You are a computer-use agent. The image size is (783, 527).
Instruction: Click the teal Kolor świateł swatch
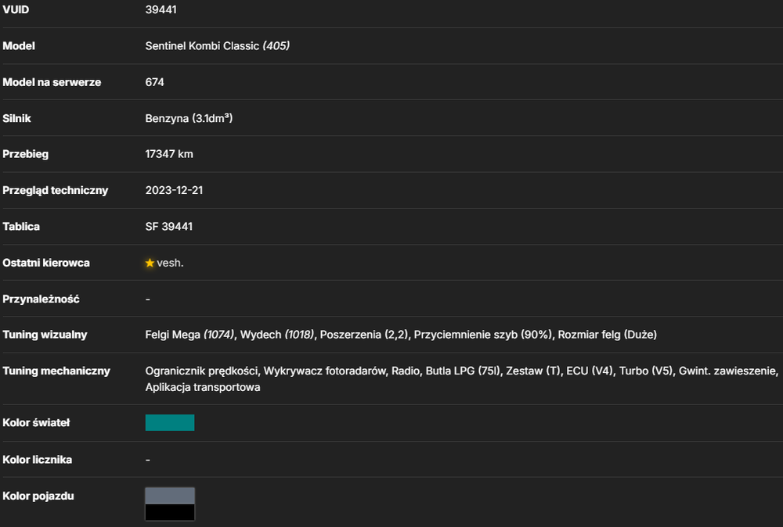click(x=170, y=422)
